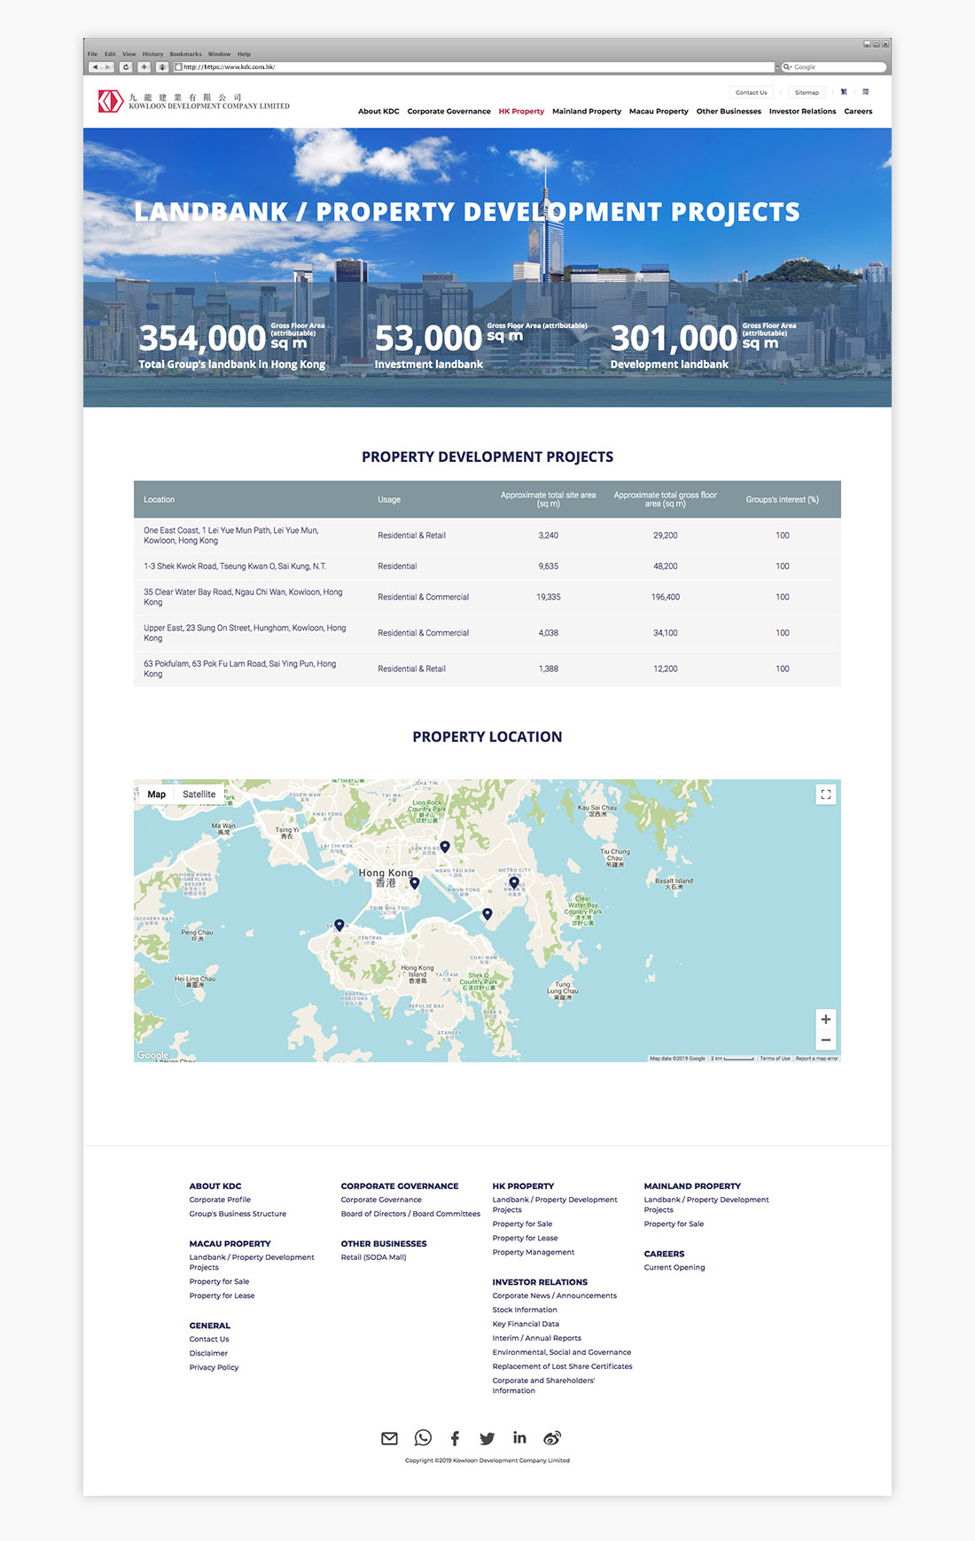Click the map pin near Metro City
Viewport: 975px width, 1541px height.
514,883
